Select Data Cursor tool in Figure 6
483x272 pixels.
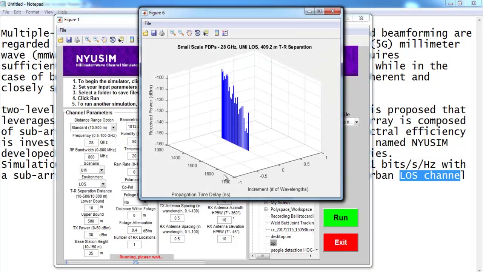tap(206, 33)
